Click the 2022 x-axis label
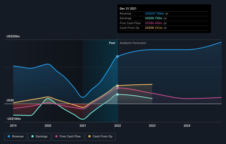The width and height of the screenshot is (226, 144). pyautogui.click(x=118, y=126)
